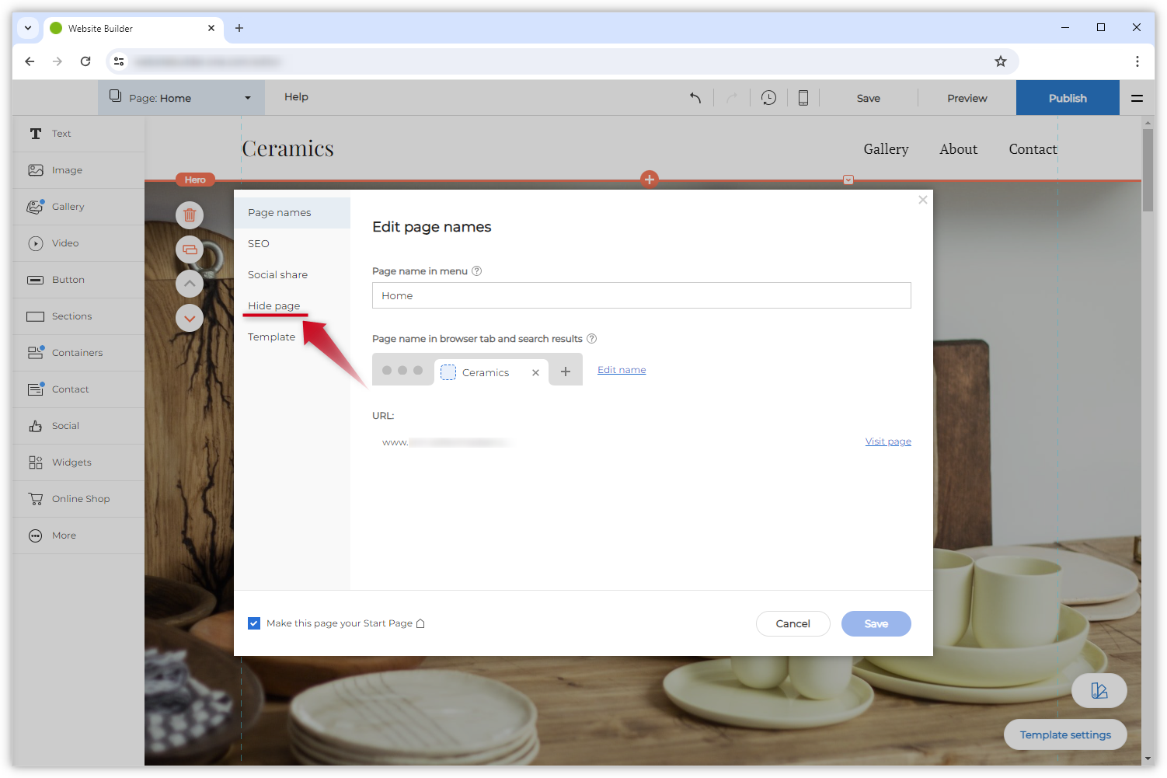The image size is (1167, 778).
Task: Open the template design icon button
Action: 1099,690
